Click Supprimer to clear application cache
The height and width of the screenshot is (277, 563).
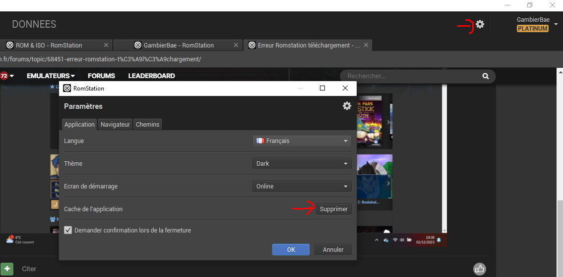pyautogui.click(x=333, y=209)
